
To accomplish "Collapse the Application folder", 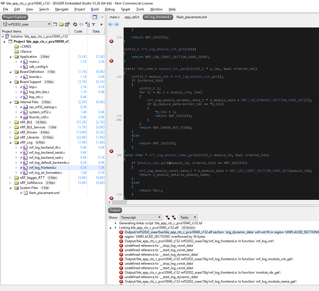I will coord(10,57).
